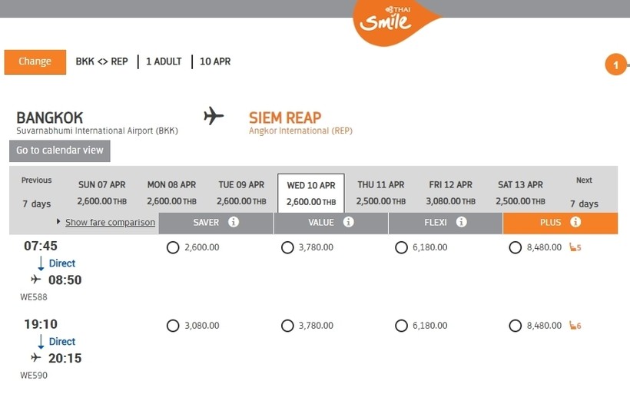Click Go to calendar view button
This screenshot has width=630, height=394.
60,151
